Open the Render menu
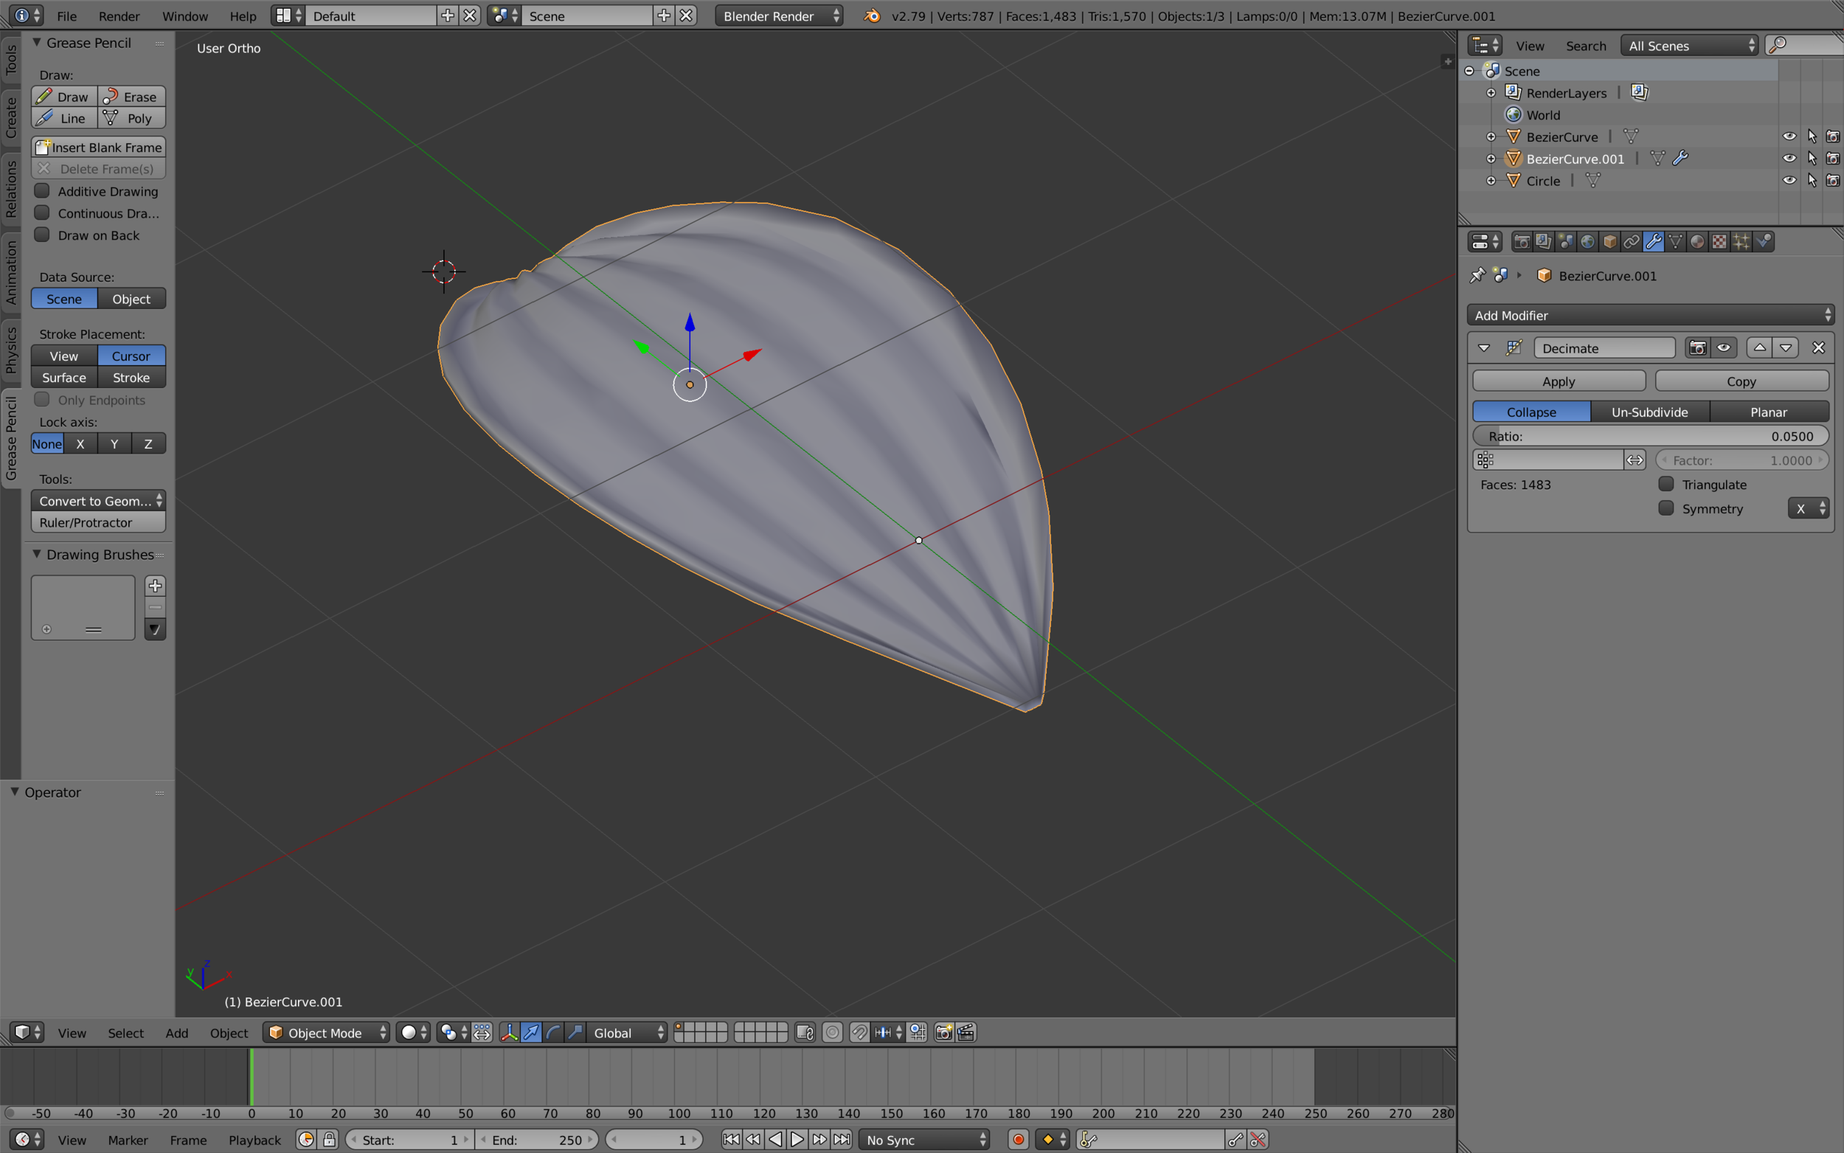This screenshot has width=1844, height=1153. pyautogui.click(x=119, y=16)
